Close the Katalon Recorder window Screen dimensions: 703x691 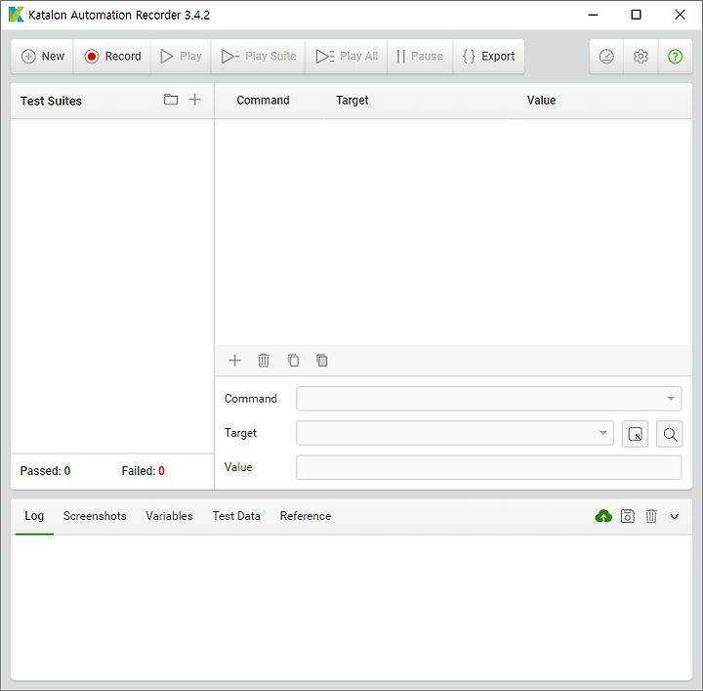click(680, 15)
